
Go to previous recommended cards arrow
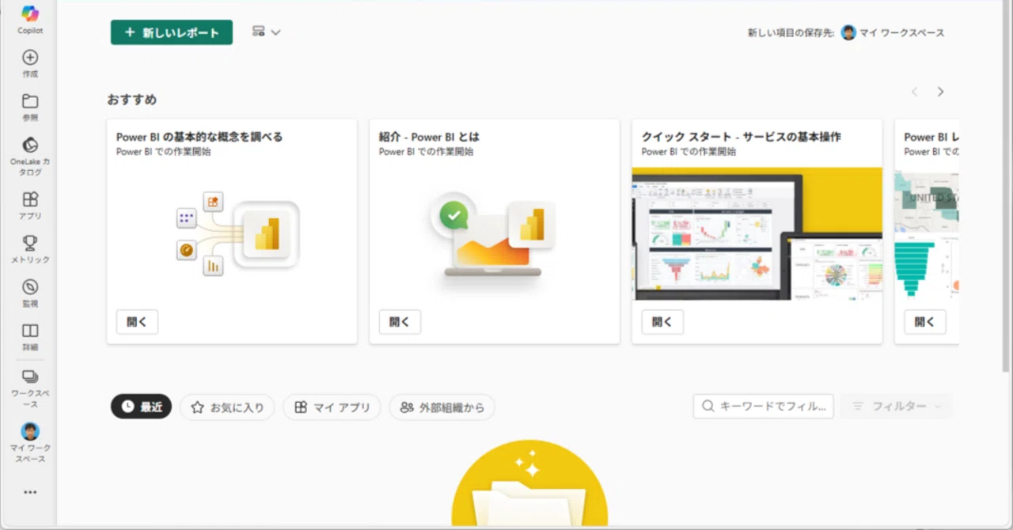coord(915,92)
